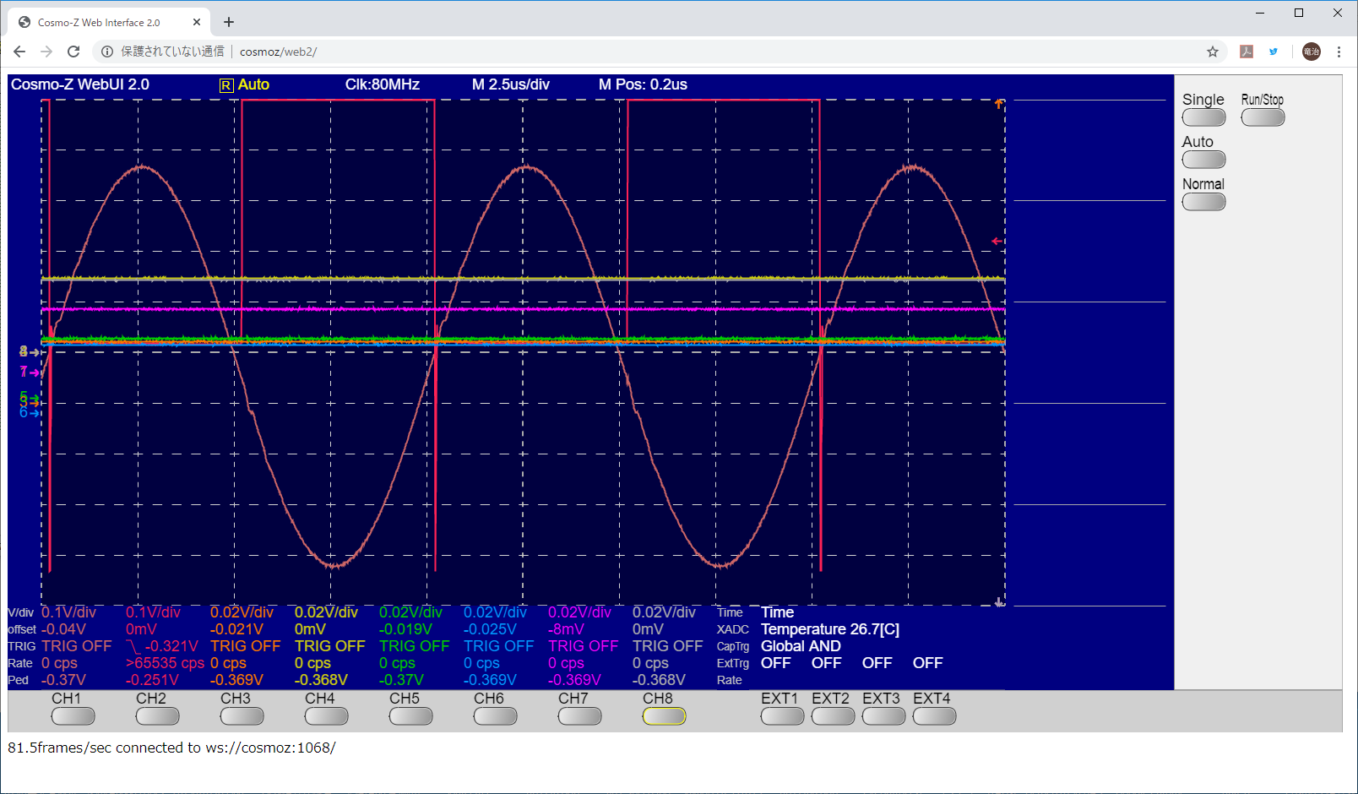Image resolution: width=1358 pixels, height=794 pixels.
Task: Open the Chrome three-dot menu
Action: 1339,52
